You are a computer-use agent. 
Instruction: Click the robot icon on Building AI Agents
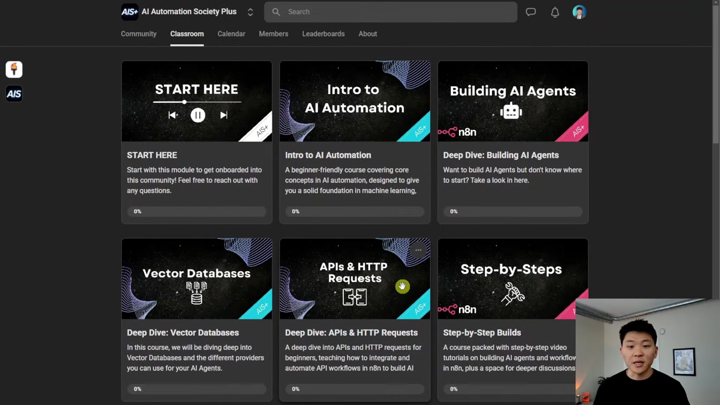tap(511, 111)
